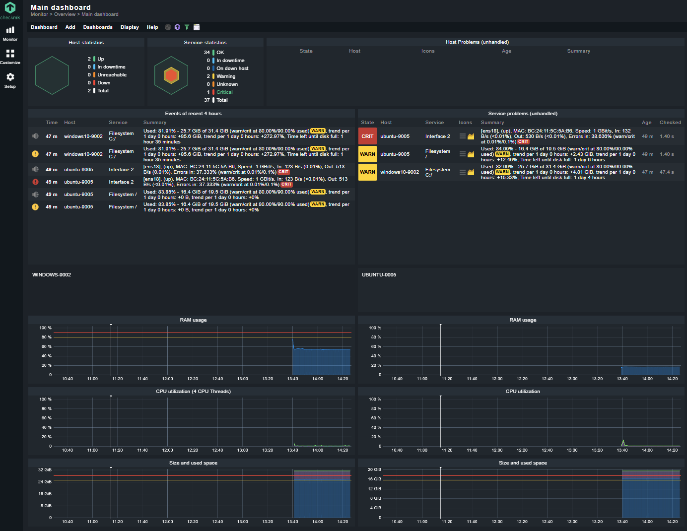Expand the Add menu
Screen dimensions: 687x531
tap(70, 27)
